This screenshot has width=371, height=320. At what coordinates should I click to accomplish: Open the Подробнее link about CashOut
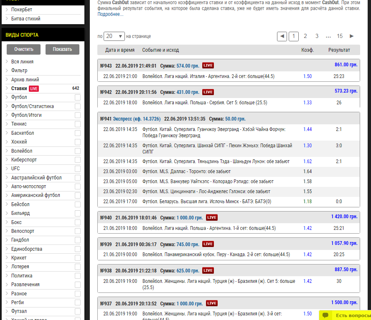coord(110,14)
